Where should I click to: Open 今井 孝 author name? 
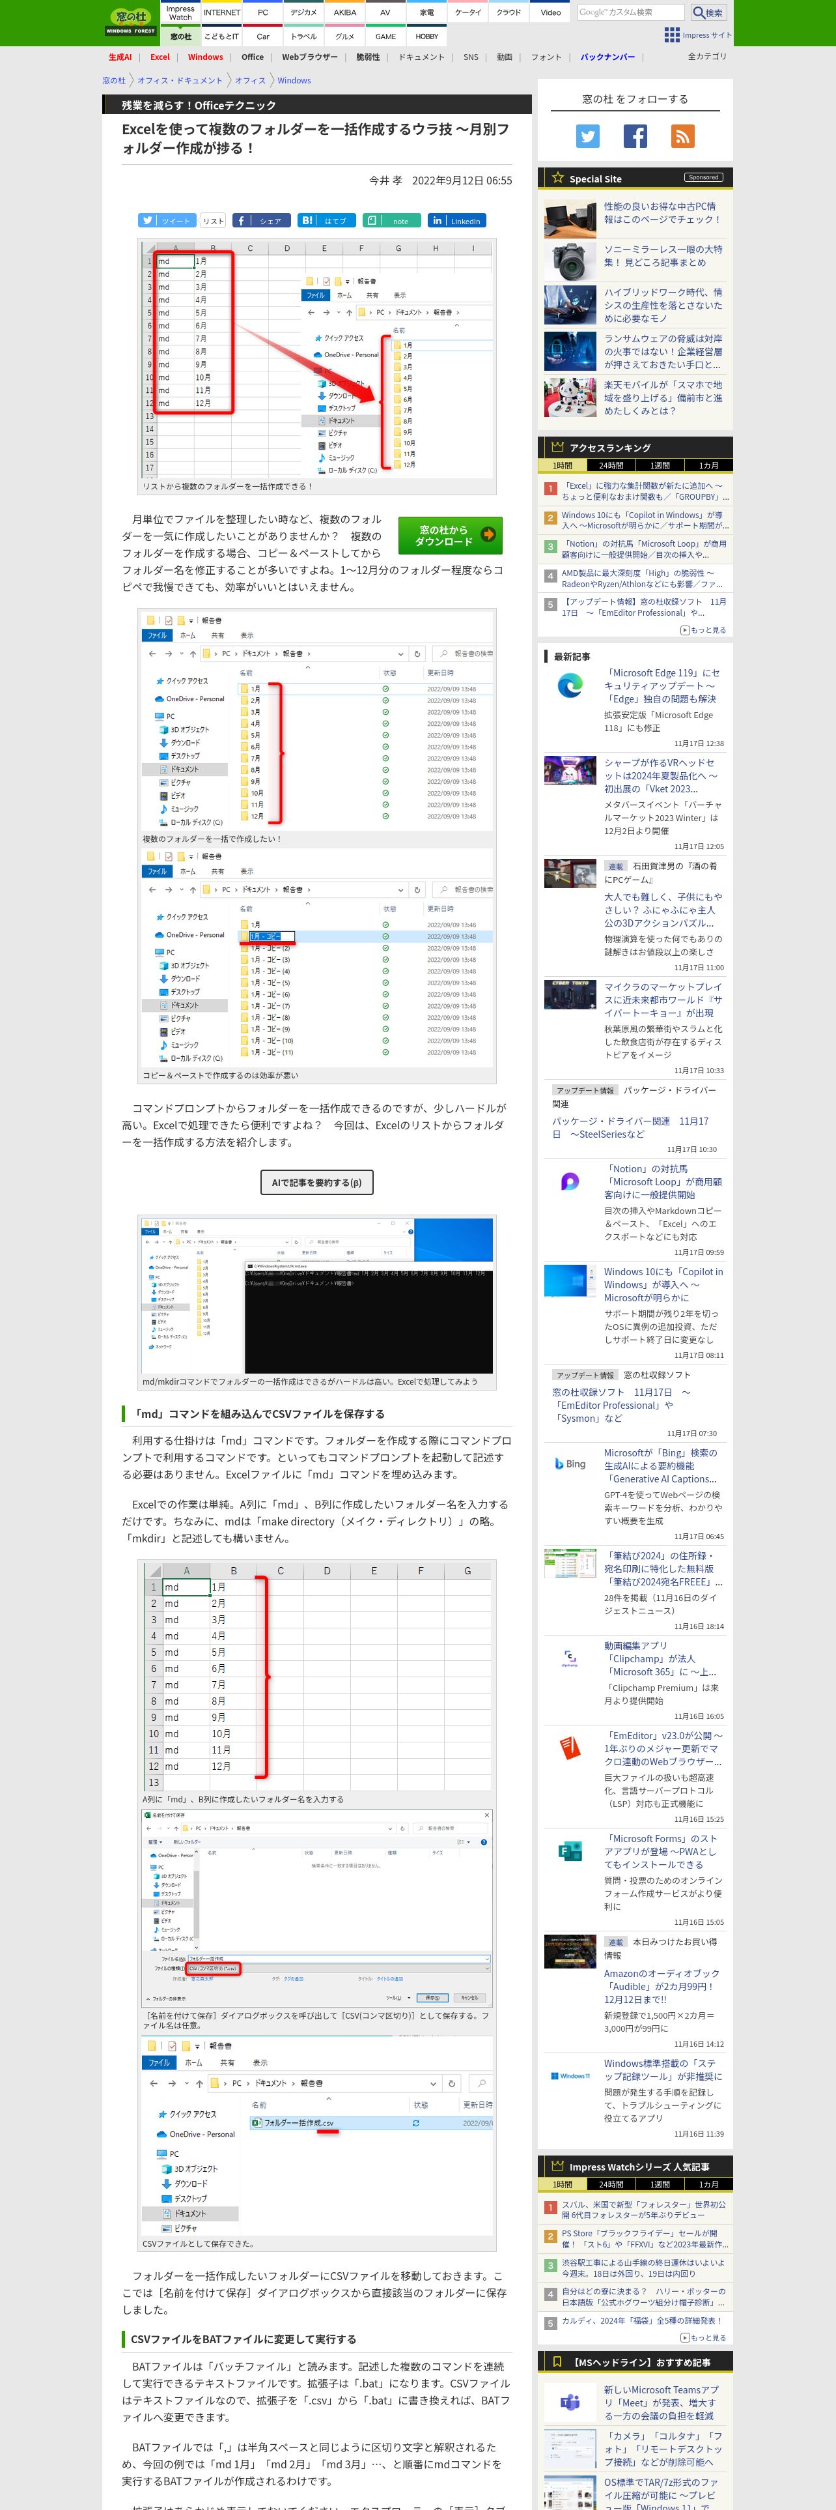click(x=385, y=180)
